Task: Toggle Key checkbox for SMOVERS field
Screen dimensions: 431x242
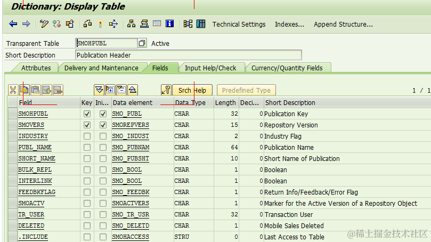Action: pos(87,125)
